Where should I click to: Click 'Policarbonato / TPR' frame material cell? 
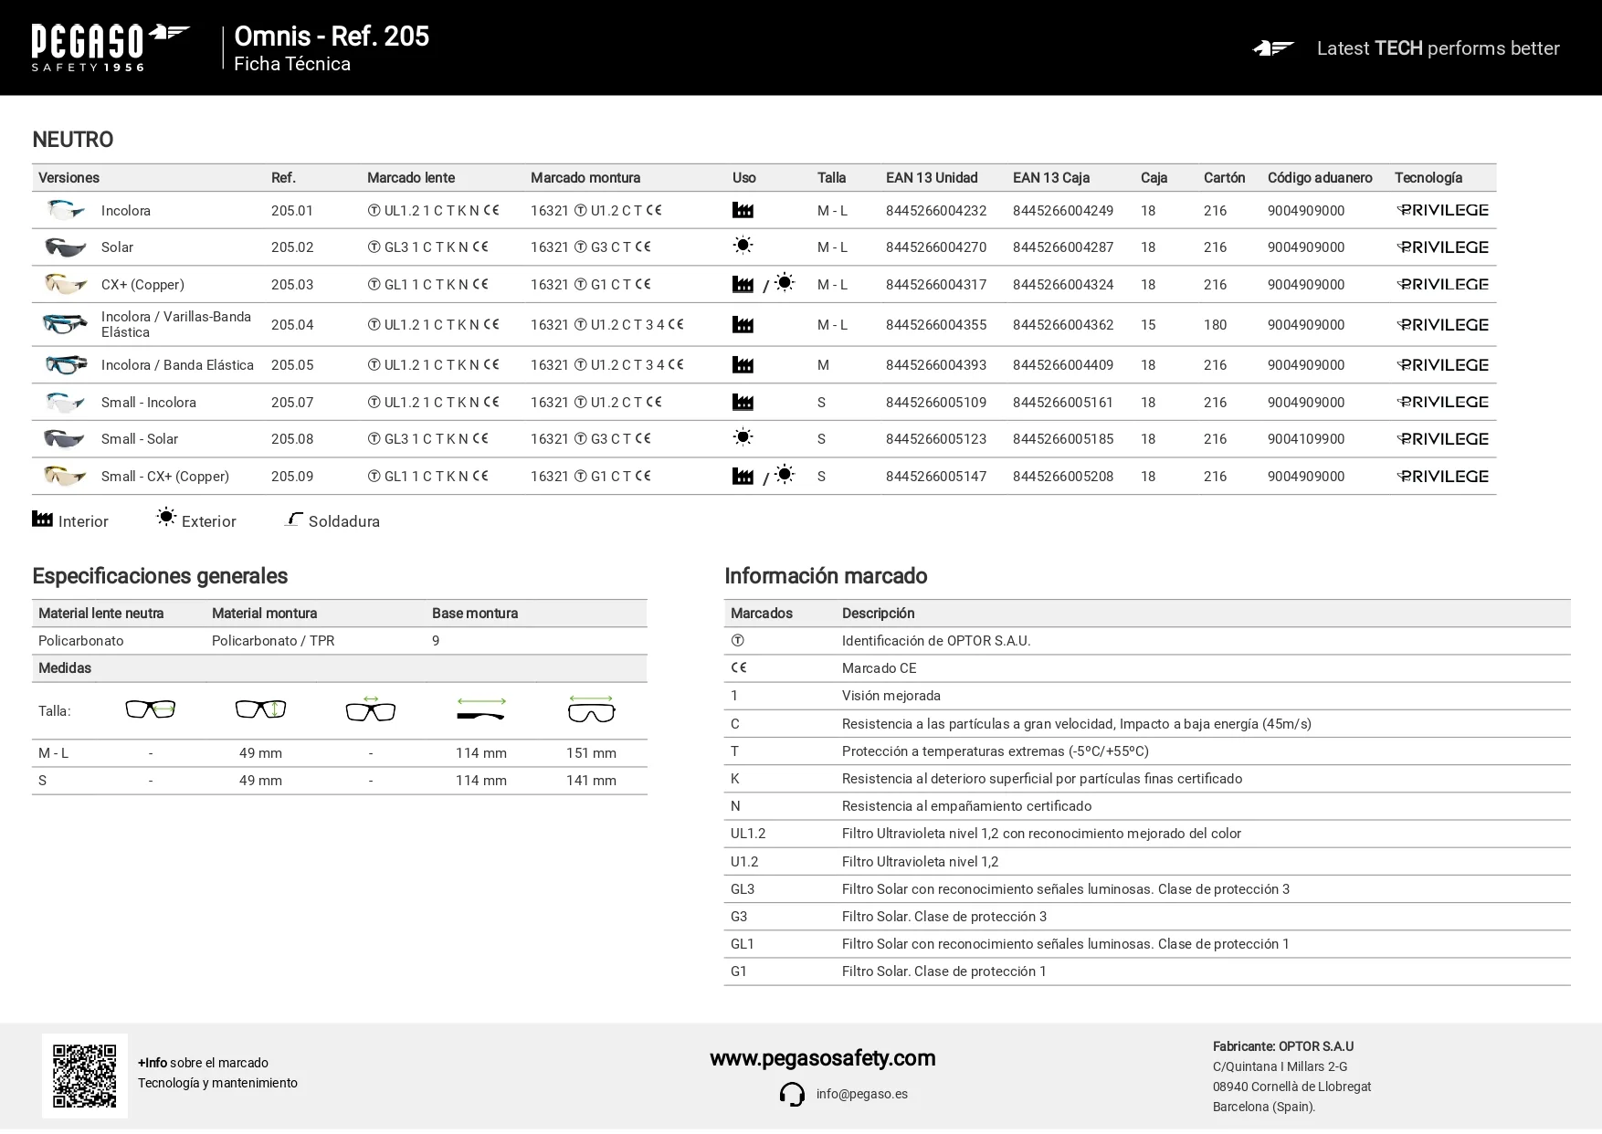click(273, 640)
